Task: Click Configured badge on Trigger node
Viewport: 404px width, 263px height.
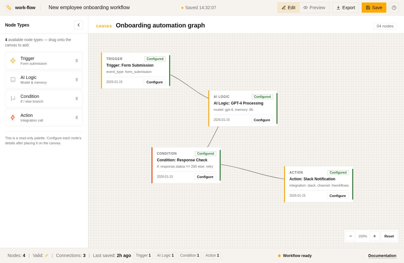Action: (155, 59)
